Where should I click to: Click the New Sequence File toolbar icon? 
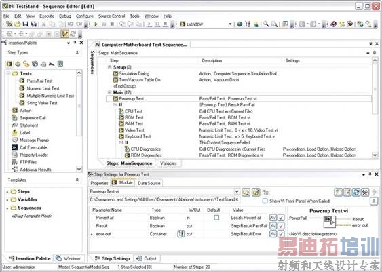pos(9,24)
